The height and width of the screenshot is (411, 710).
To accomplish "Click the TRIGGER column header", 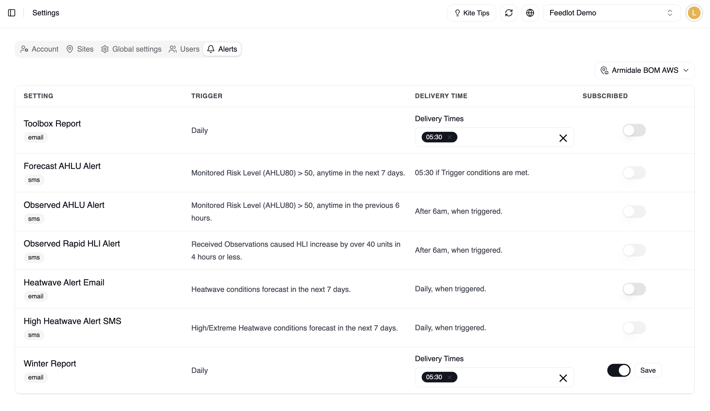I will coord(207,96).
